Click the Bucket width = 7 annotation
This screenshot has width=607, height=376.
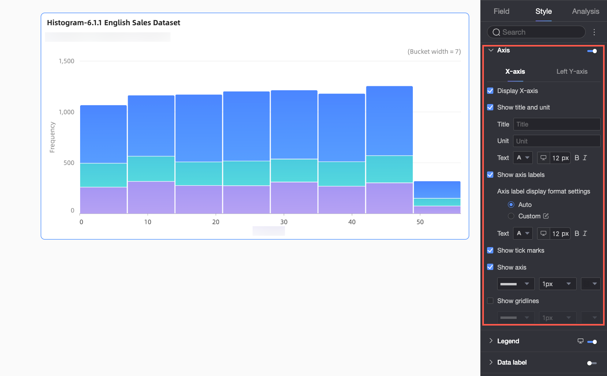(x=434, y=52)
